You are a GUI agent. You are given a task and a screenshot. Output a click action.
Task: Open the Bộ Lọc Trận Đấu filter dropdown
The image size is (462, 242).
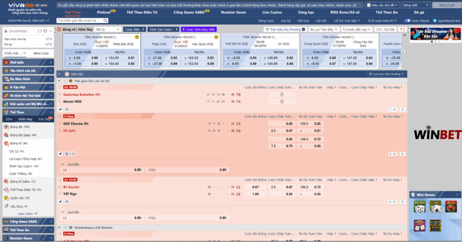click(x=323, y=29)
